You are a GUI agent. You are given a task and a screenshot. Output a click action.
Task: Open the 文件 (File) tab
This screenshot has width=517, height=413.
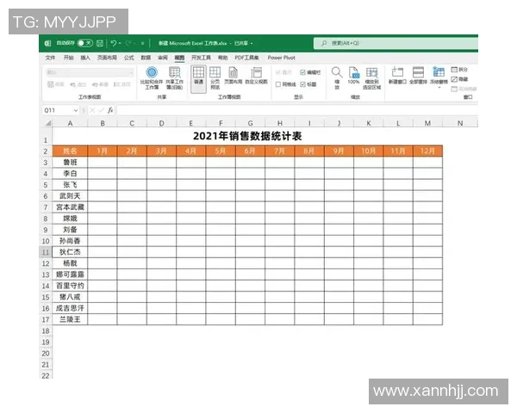click(x=50, y=58)
